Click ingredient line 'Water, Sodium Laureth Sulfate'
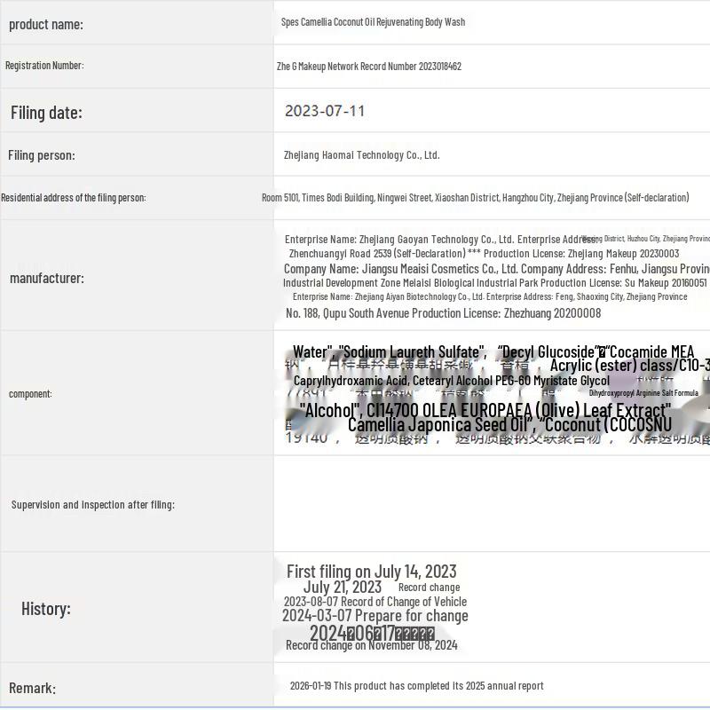 click(493, 351)
